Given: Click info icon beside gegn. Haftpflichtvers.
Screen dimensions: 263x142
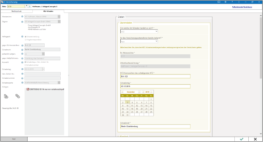Looking at the screenshot, I should tap(22, 58).
